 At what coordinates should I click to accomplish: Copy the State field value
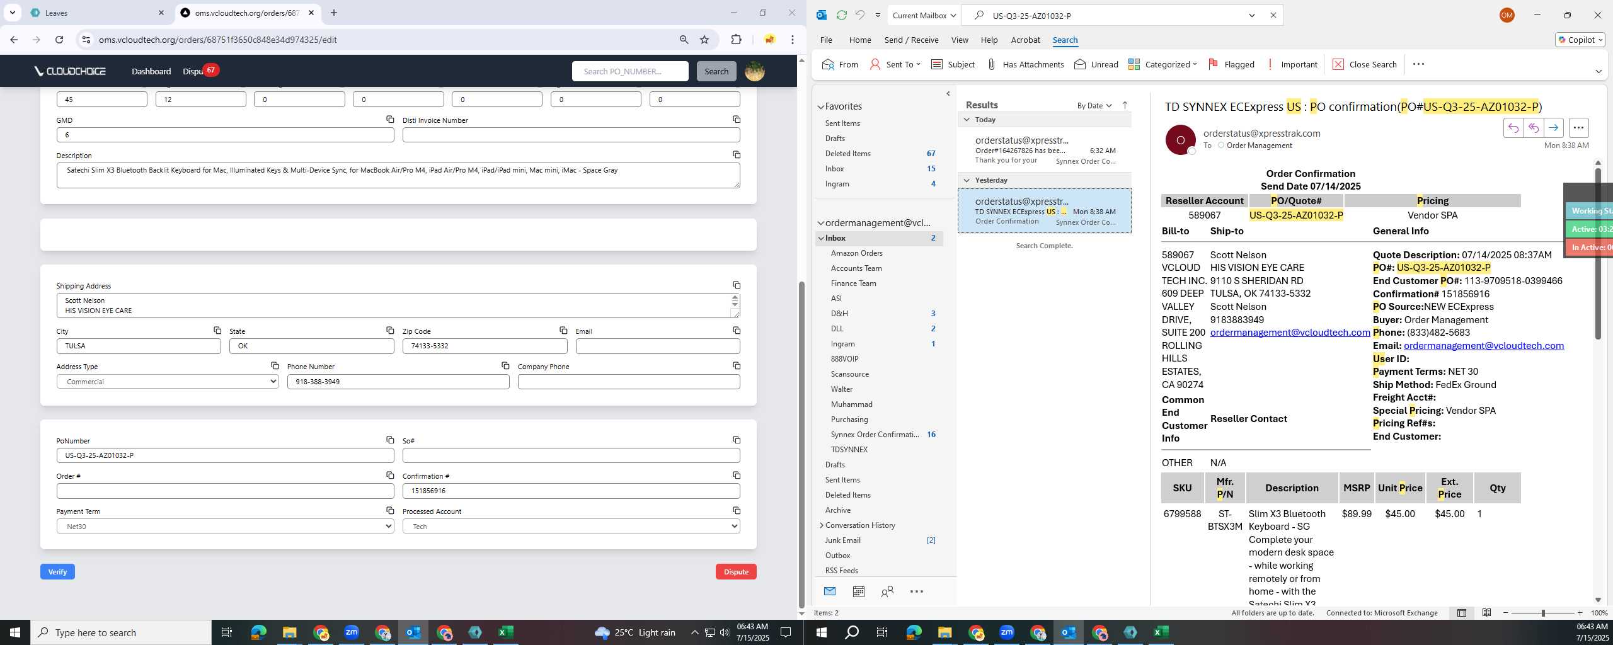coord(390,330)
